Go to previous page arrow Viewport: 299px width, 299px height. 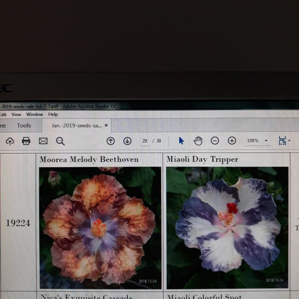(x=111, y=141)
